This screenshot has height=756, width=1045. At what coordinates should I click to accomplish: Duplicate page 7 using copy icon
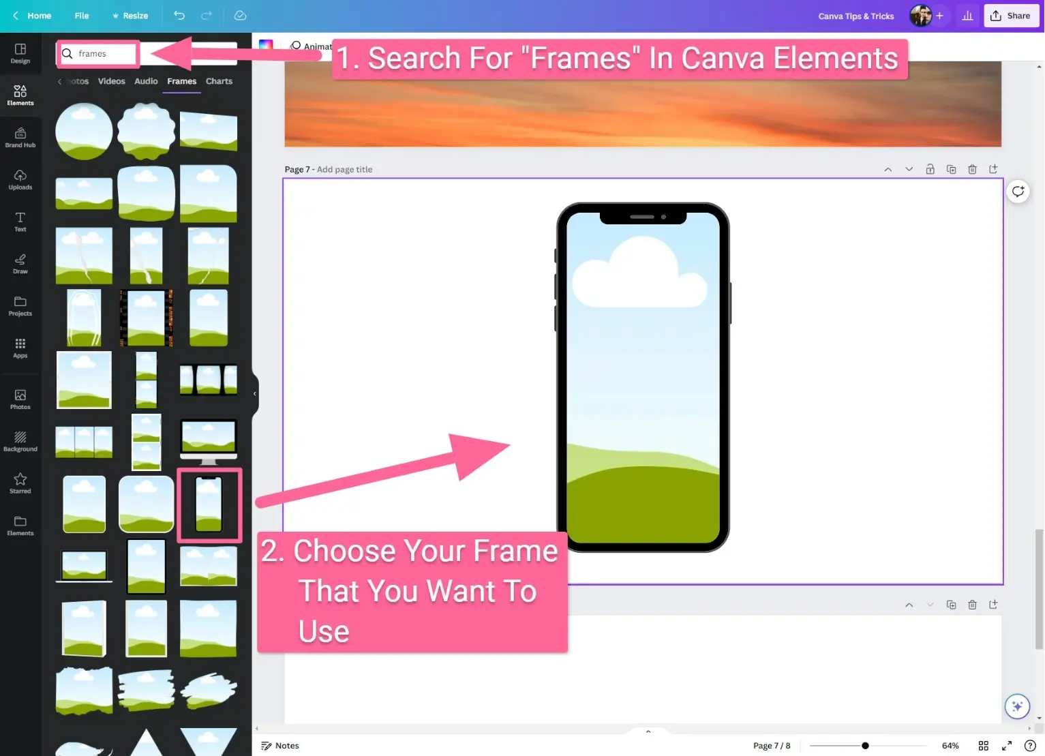951,169
